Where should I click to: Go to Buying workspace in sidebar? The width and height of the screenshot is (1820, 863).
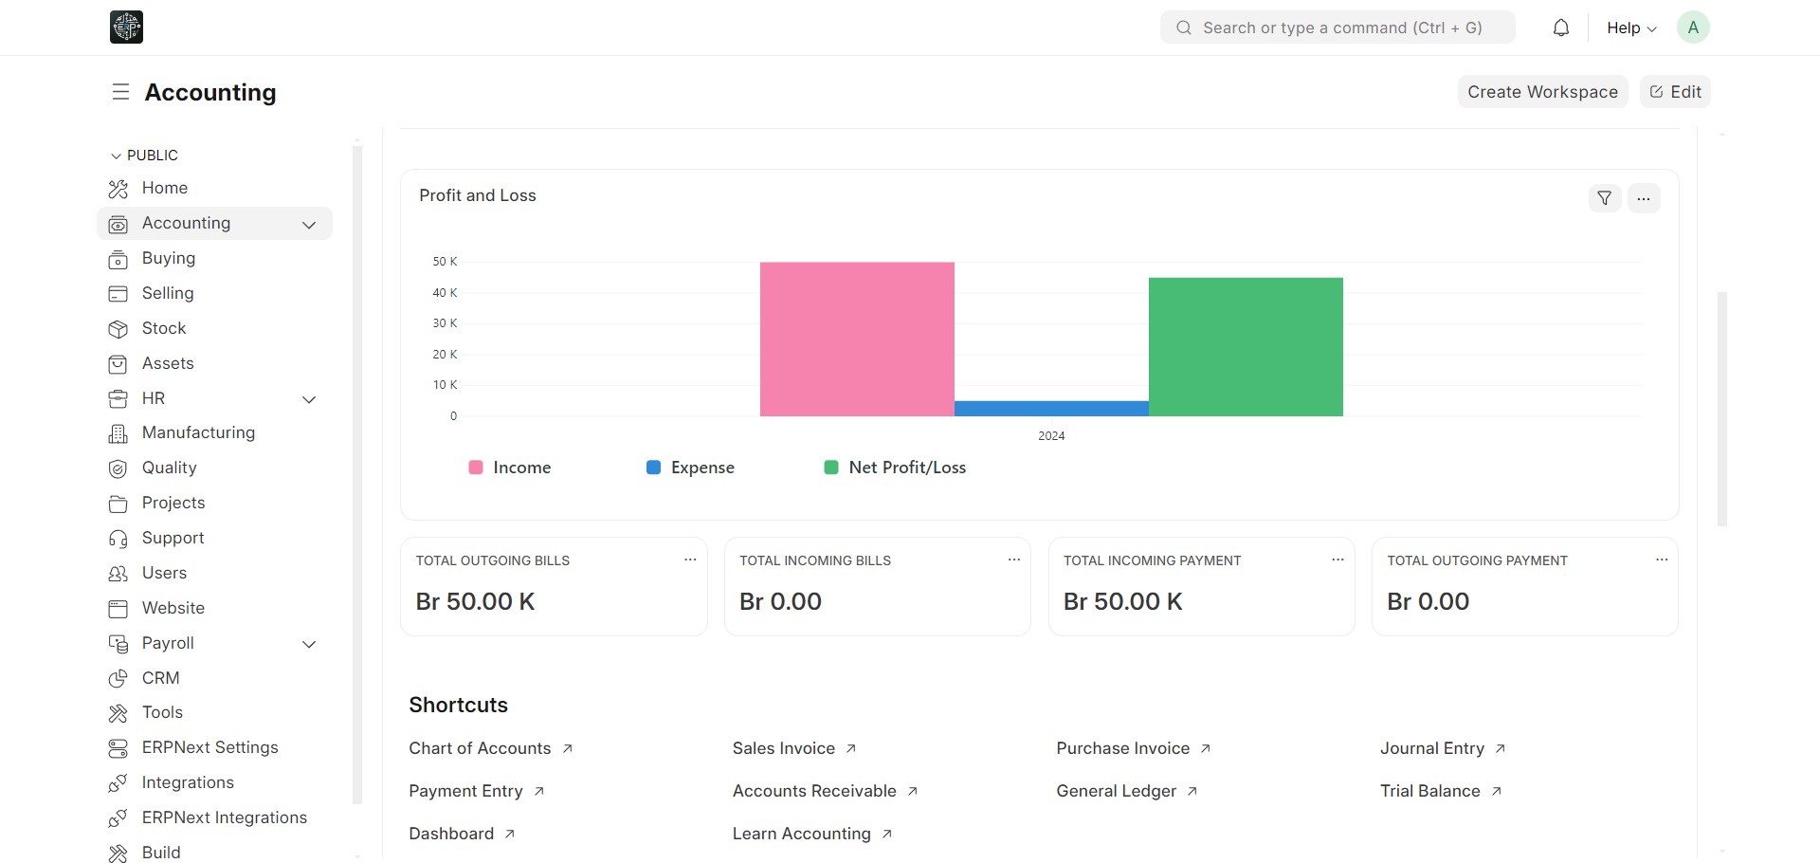pyautogui.click(x=169, y=258)
